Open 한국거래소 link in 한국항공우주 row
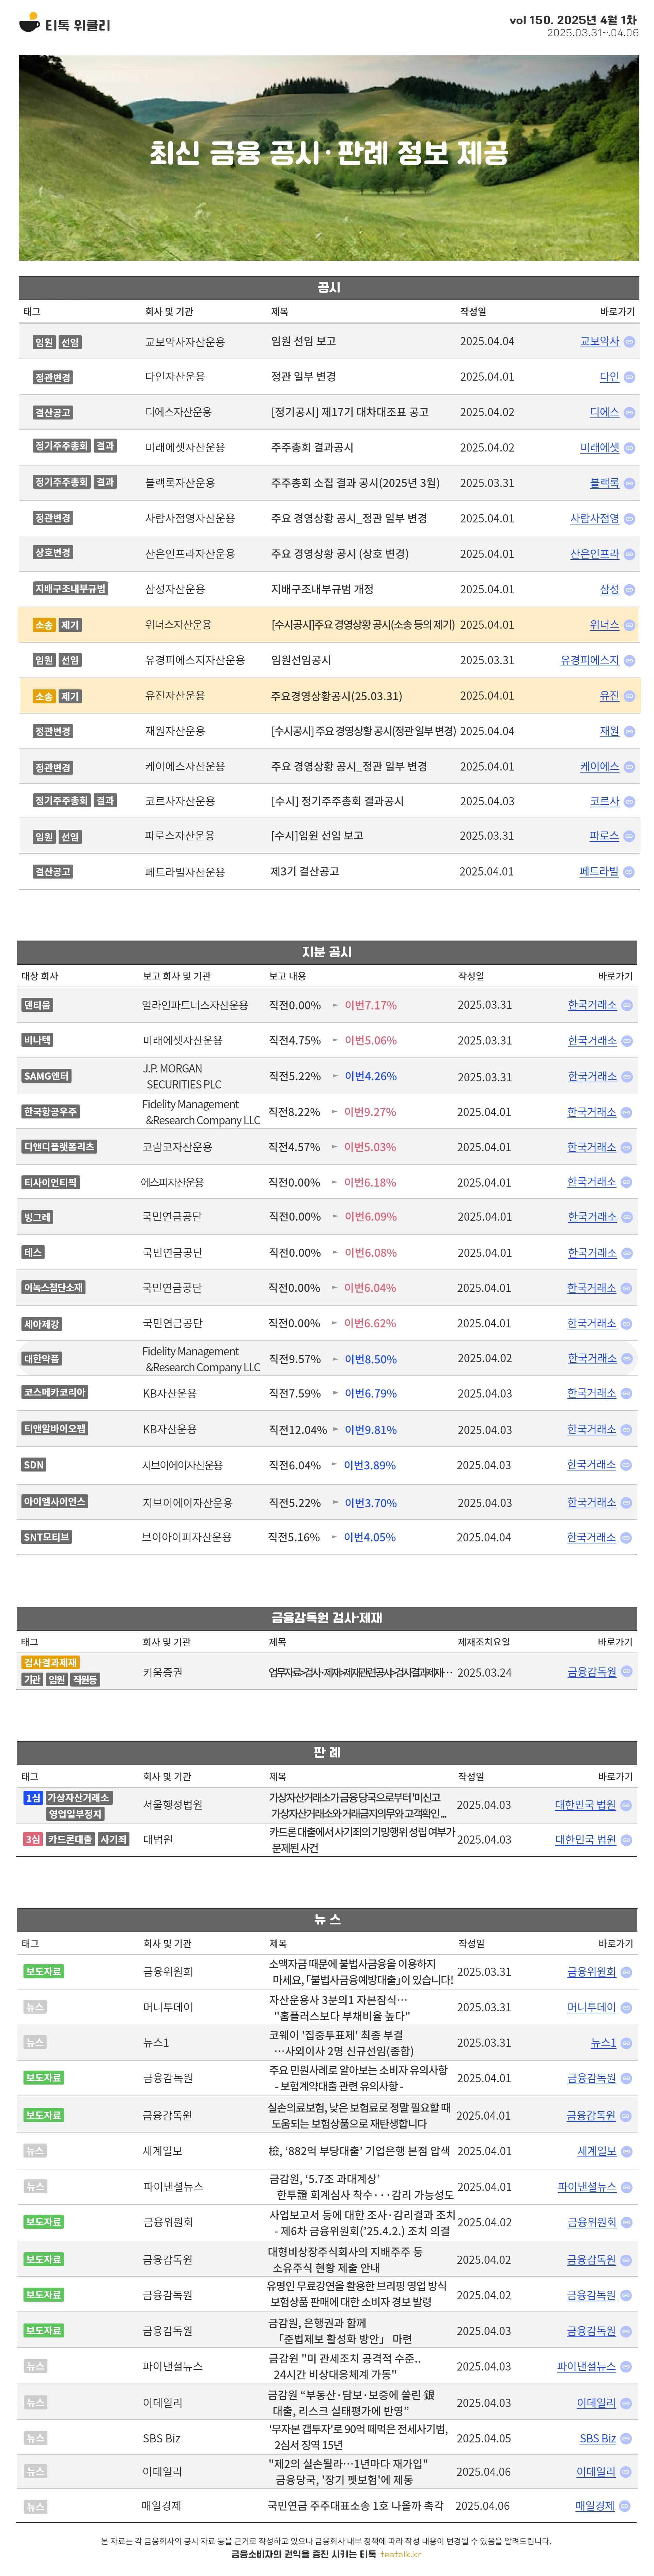This screenshot has height=2576, width=654. pos(592,1112)
